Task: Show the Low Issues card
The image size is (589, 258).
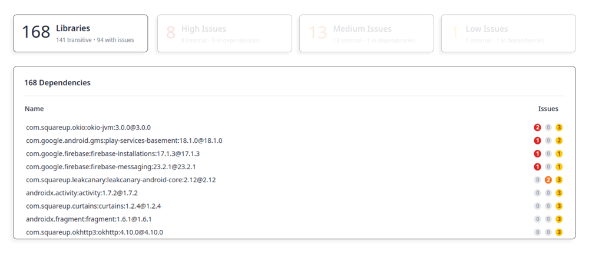Action: tap(508, 33)
